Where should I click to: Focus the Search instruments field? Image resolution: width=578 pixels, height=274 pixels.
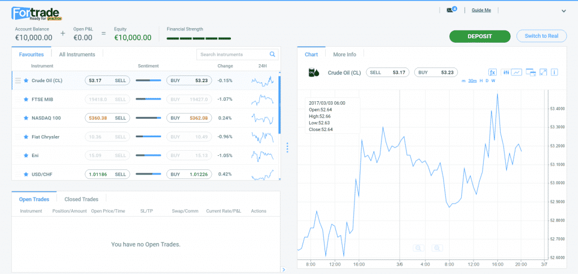[x=238, y=55]
